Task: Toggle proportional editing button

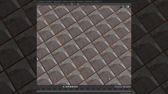Action: 78,4
